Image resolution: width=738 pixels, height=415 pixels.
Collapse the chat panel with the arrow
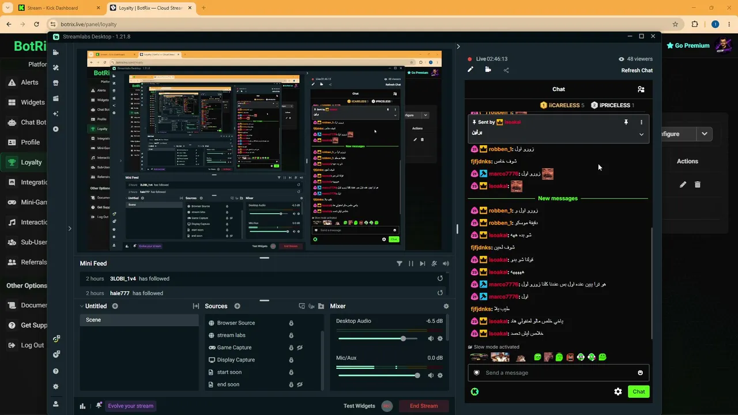click(x=458, y=47)
